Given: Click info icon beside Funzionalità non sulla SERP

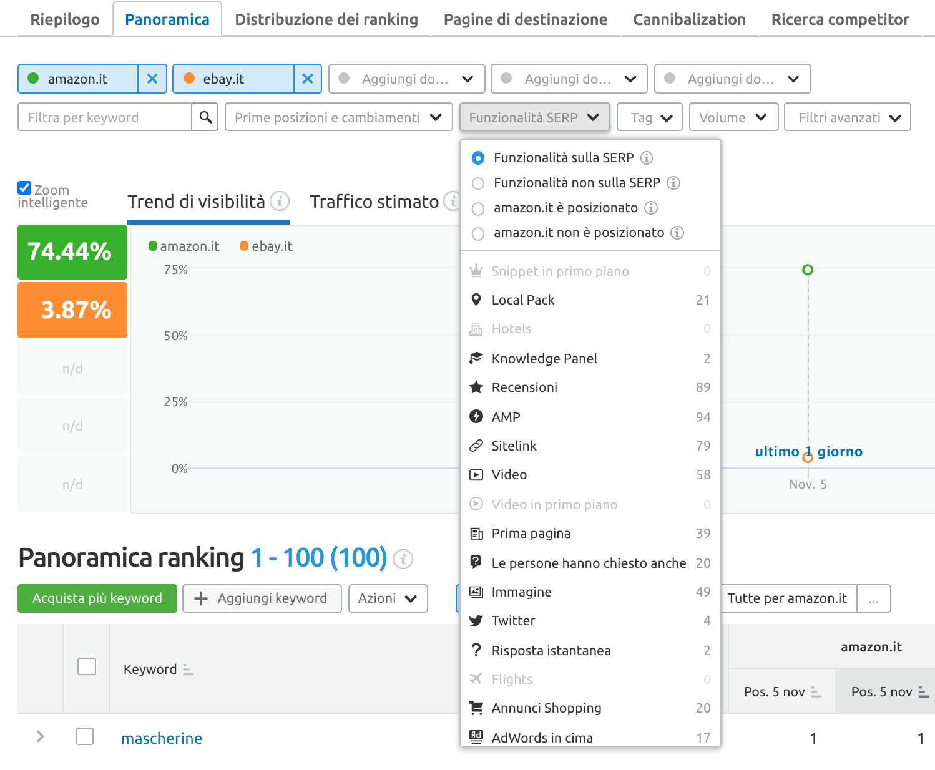Looking at the screenshot, I should point(673,183).
